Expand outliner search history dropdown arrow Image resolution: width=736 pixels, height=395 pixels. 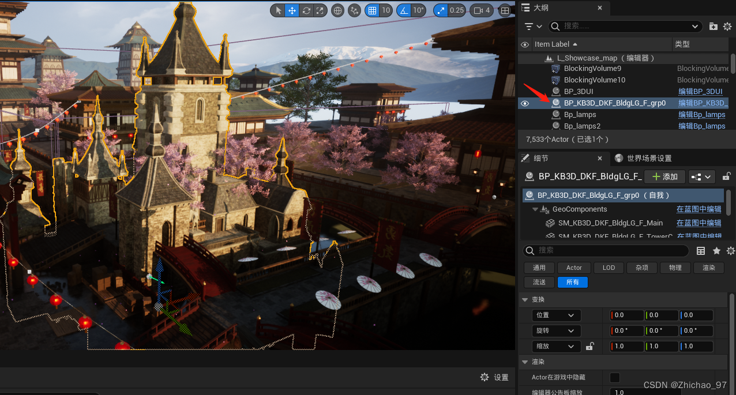point(696,26)
